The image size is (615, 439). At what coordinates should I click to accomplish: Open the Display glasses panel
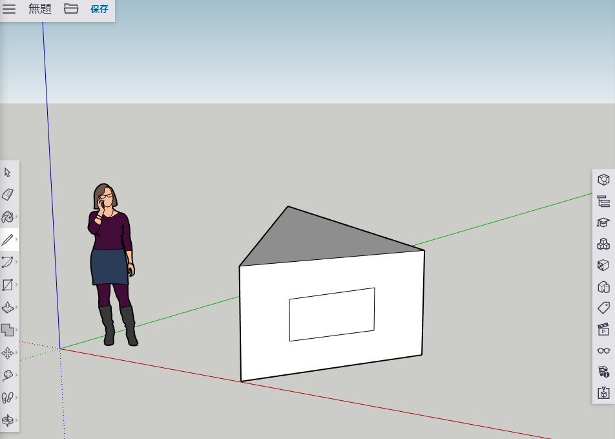click(603, 350)
